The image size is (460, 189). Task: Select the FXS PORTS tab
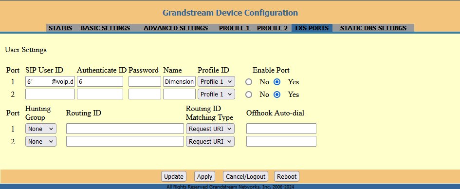click(312, 28)
